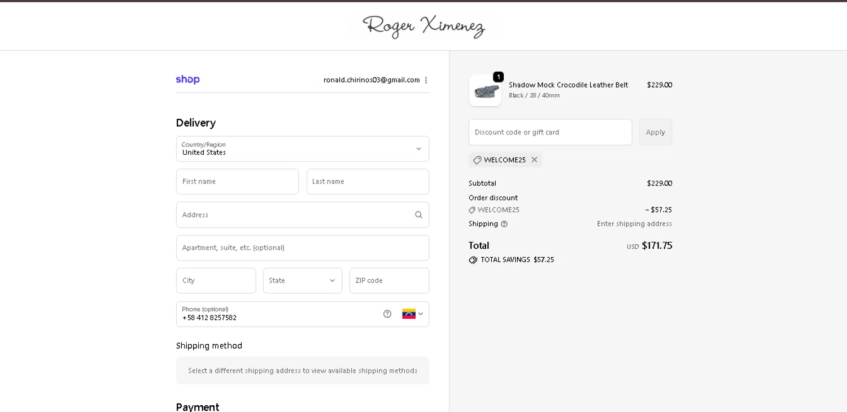Click the total savings tag icon
This screenshot has width=847, height=412.
473,260
